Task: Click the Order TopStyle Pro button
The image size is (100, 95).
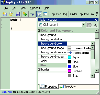Action: (x=82, y=14)
